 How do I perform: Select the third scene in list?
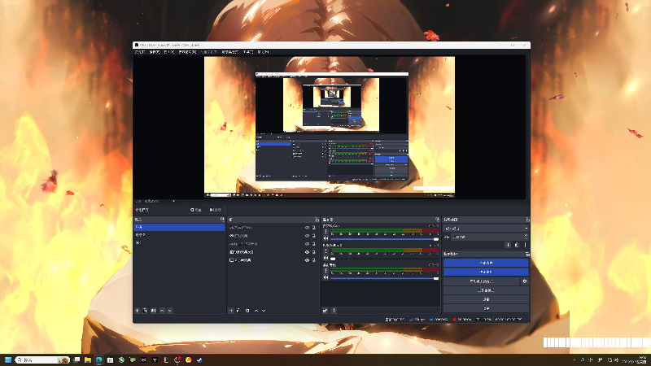tap(179, 242)
